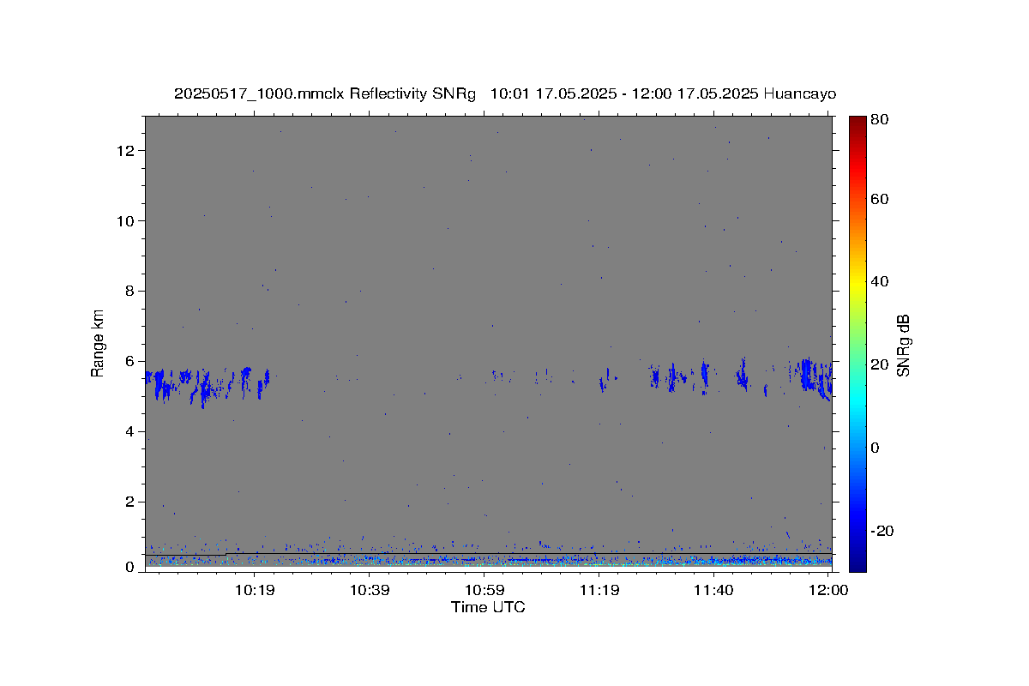Viewport: 1029px width, 686px height.
Task: Click the 10 km range tick label
Action: point(127,221)
